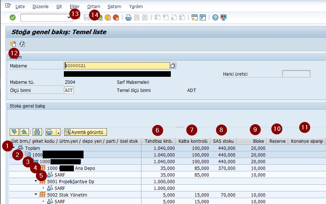
Task: Click the binoculars Find icon above tree
Action: click(37, 132)
